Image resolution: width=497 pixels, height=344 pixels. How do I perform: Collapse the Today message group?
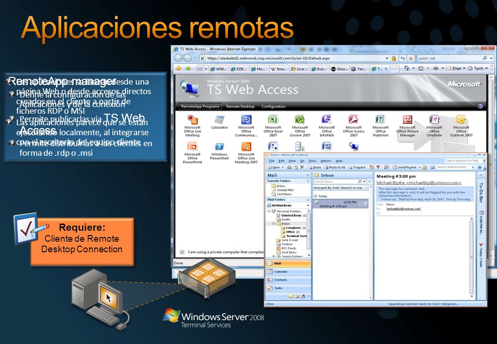315,196
